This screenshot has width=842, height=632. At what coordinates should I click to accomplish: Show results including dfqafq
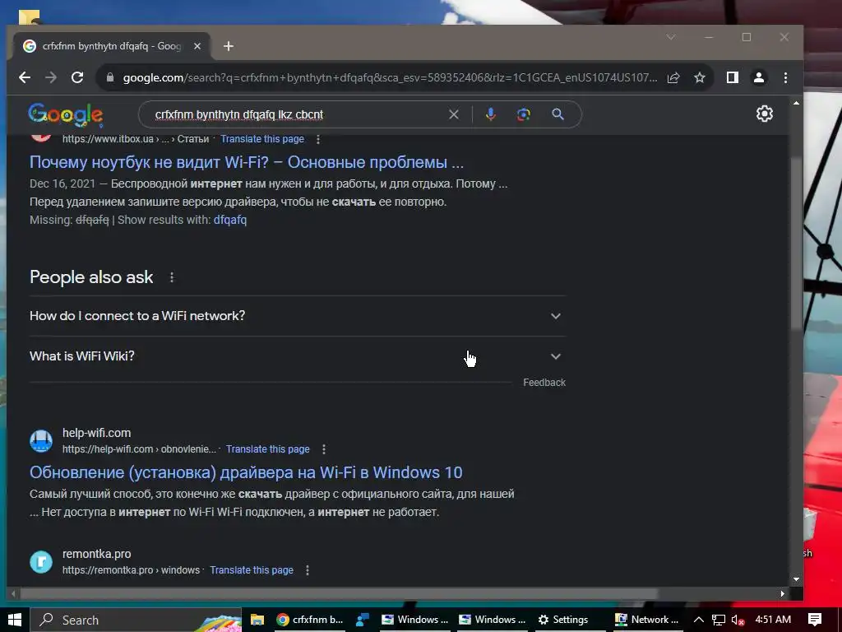tap(230, 220)
